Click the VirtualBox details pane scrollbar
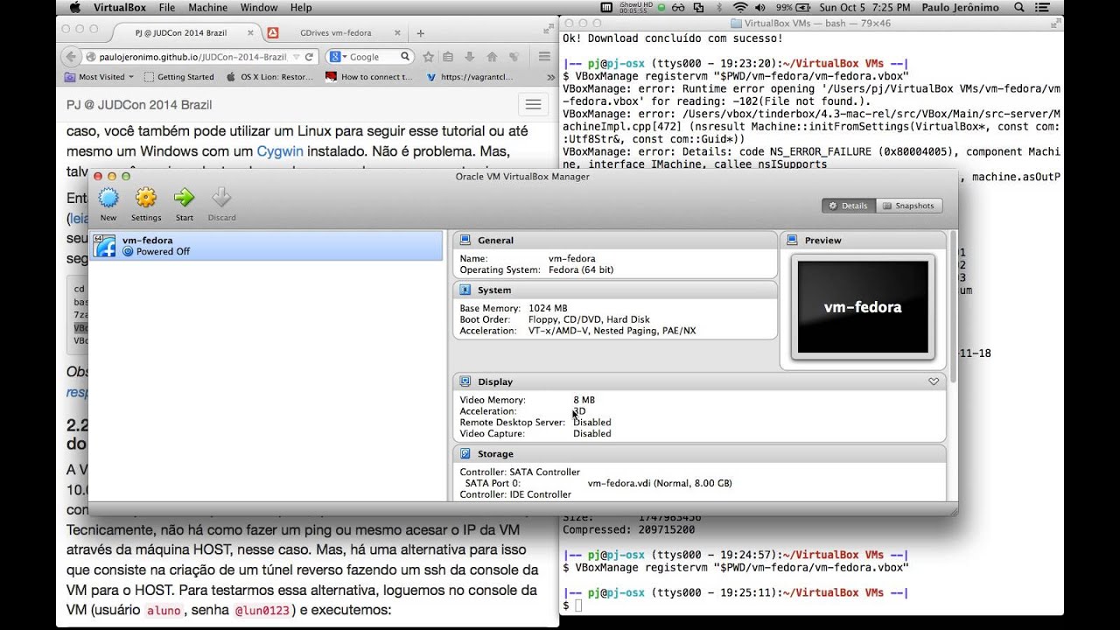Image resolution: width=1120 pixels, height=630 pixels. click(953, 306)
